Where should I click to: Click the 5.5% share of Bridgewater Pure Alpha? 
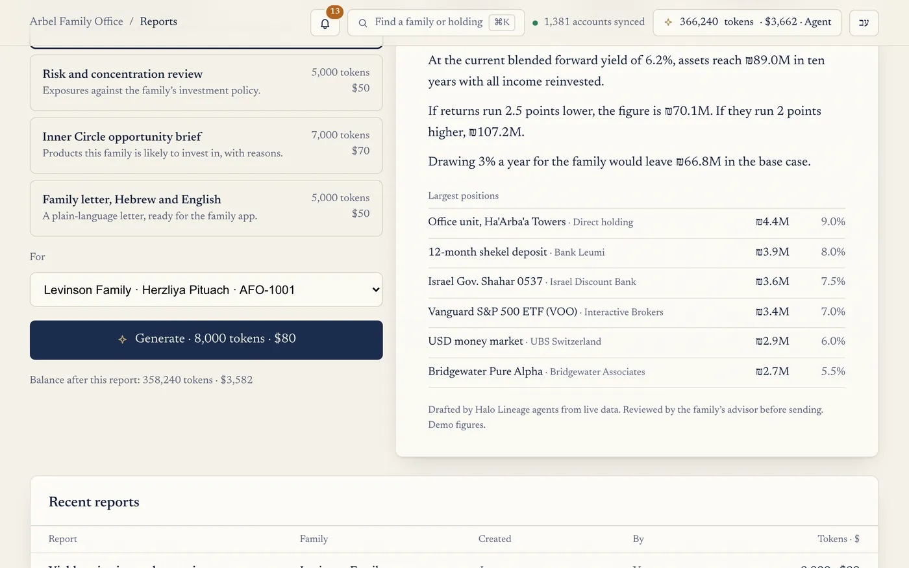pyautogui.click(x=833, y=371)
